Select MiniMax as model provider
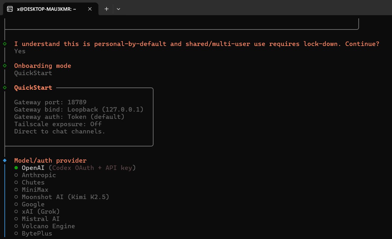 click(35, 190)
